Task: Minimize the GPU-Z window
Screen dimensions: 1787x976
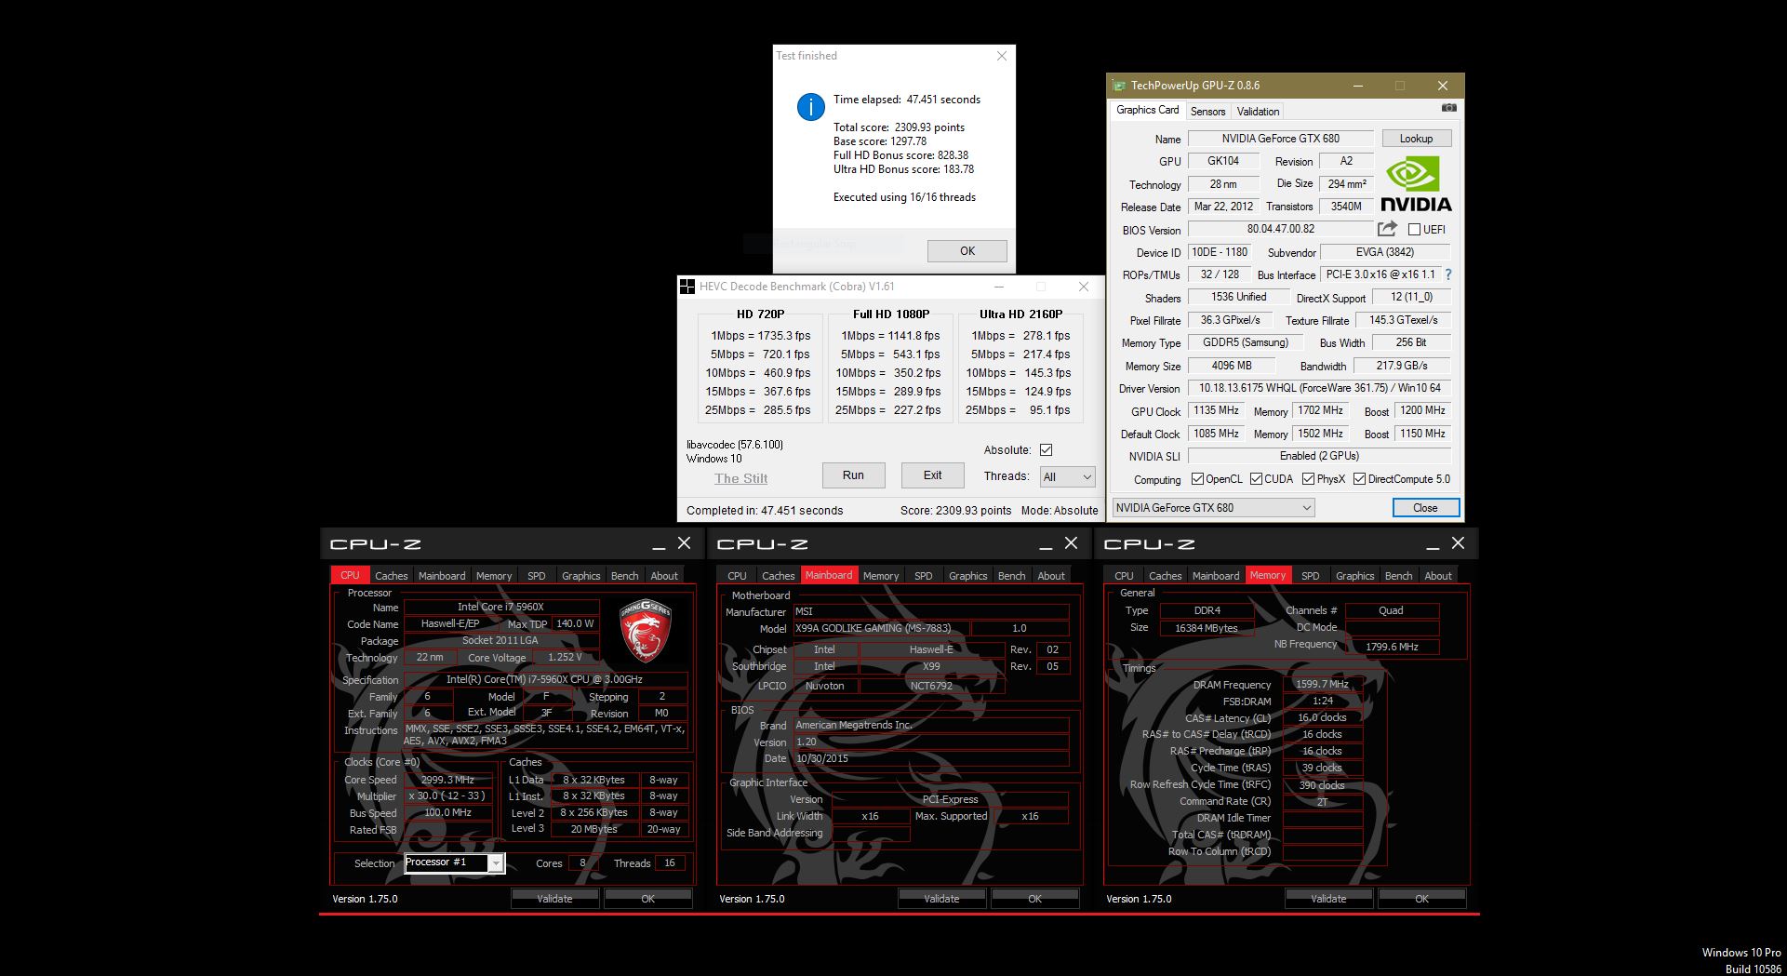Action: click(x=1358, y=86)
